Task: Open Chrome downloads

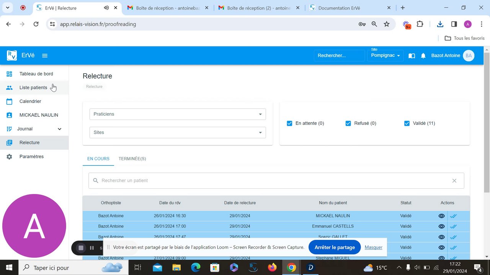Action: (x=440, y=24)
